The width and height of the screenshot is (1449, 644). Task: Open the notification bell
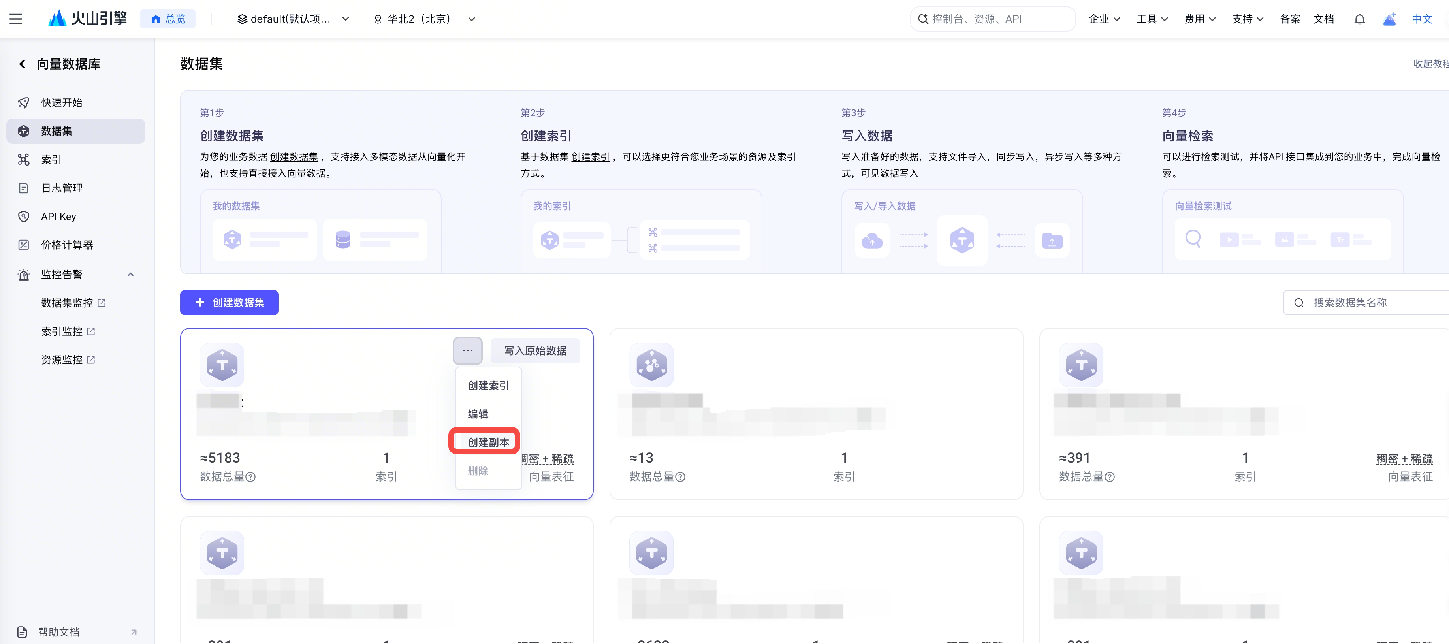click(1359, 19)
